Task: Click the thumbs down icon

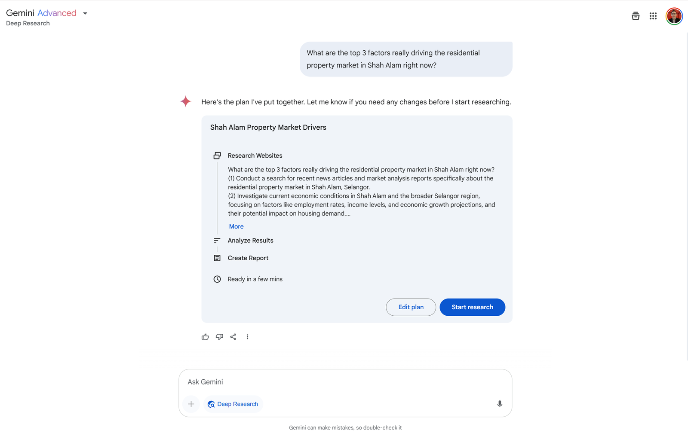Action: pos(219,337)
